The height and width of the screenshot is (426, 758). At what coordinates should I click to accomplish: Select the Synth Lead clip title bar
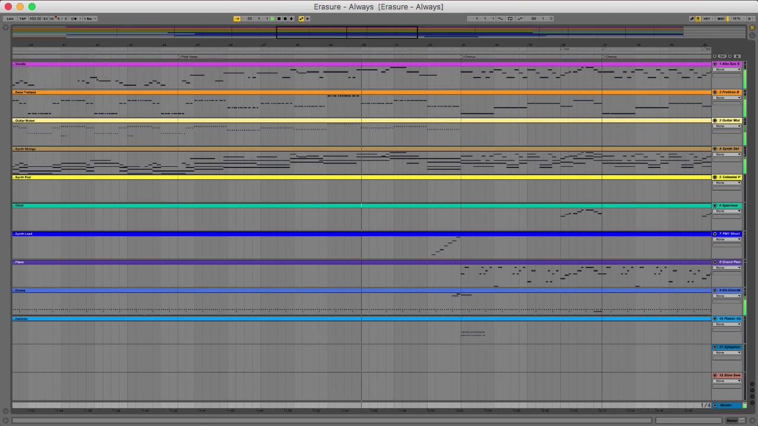362,234
